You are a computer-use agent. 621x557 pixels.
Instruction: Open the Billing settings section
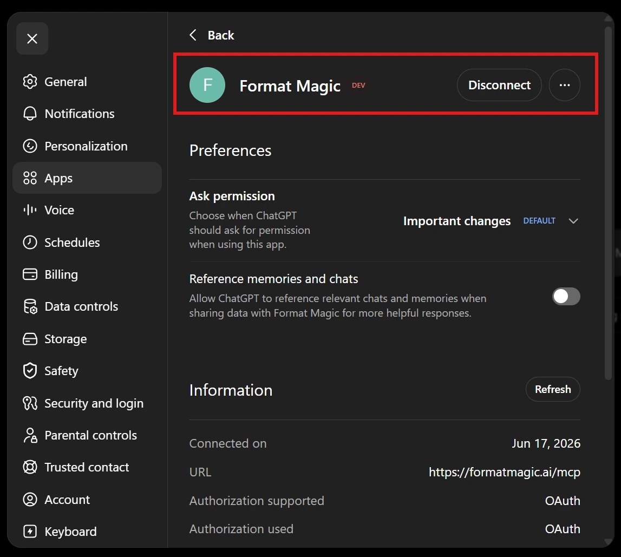(87, 274)
